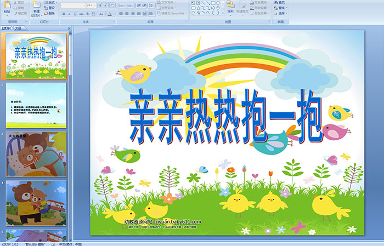The width and height of the screenshot is (384, 246).
Task: Click the Cut (剪切) scissors icon
Action: pos(15,2)
